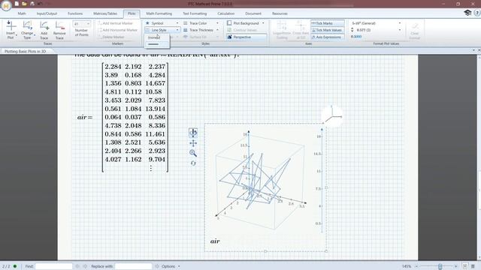Click the Find input field
Image resolution: width=481 pixels, height=270 pixels.
[x=53, y=266]
